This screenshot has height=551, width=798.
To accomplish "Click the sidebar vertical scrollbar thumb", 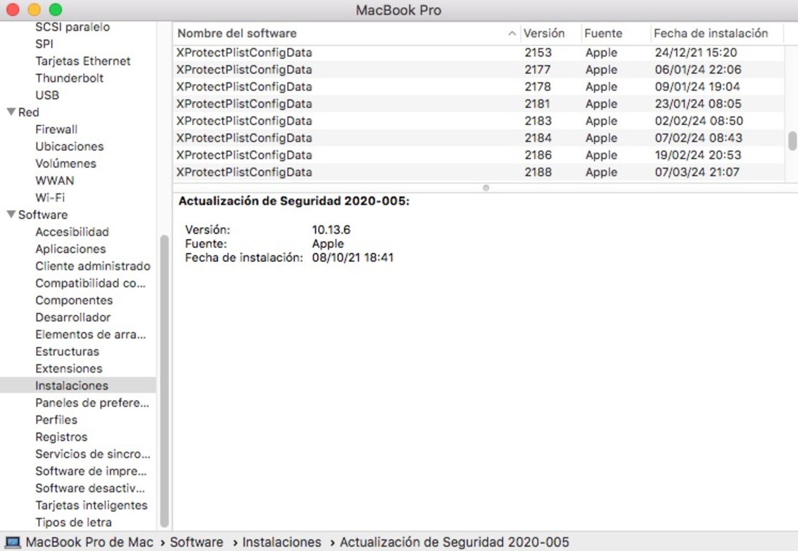I will click(164, 381).
